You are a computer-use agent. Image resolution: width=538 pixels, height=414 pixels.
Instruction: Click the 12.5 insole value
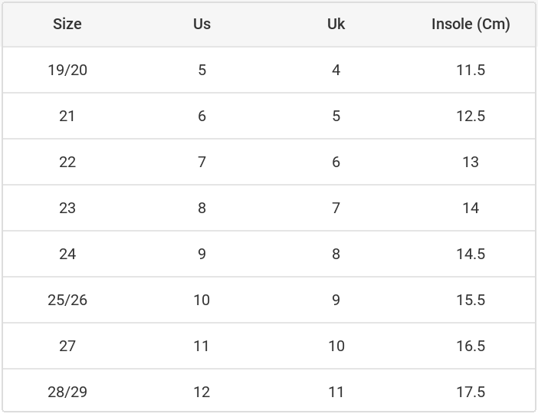[x=471, y=116]
